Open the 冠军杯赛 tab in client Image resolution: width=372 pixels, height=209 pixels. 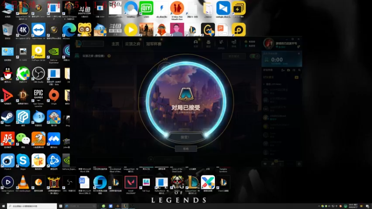coord(154,44)
